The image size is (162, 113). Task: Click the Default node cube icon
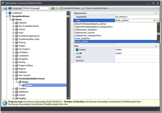[x=16, y=95]
